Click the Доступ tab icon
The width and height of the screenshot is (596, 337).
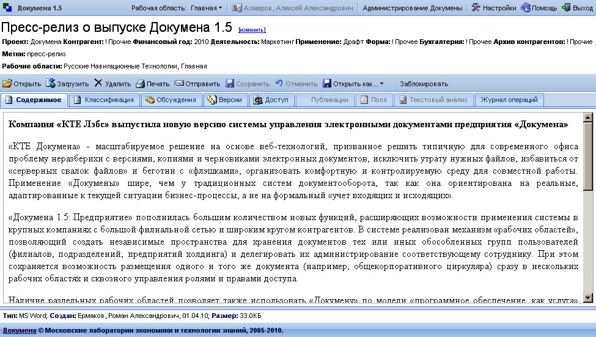tap(258, 100)
